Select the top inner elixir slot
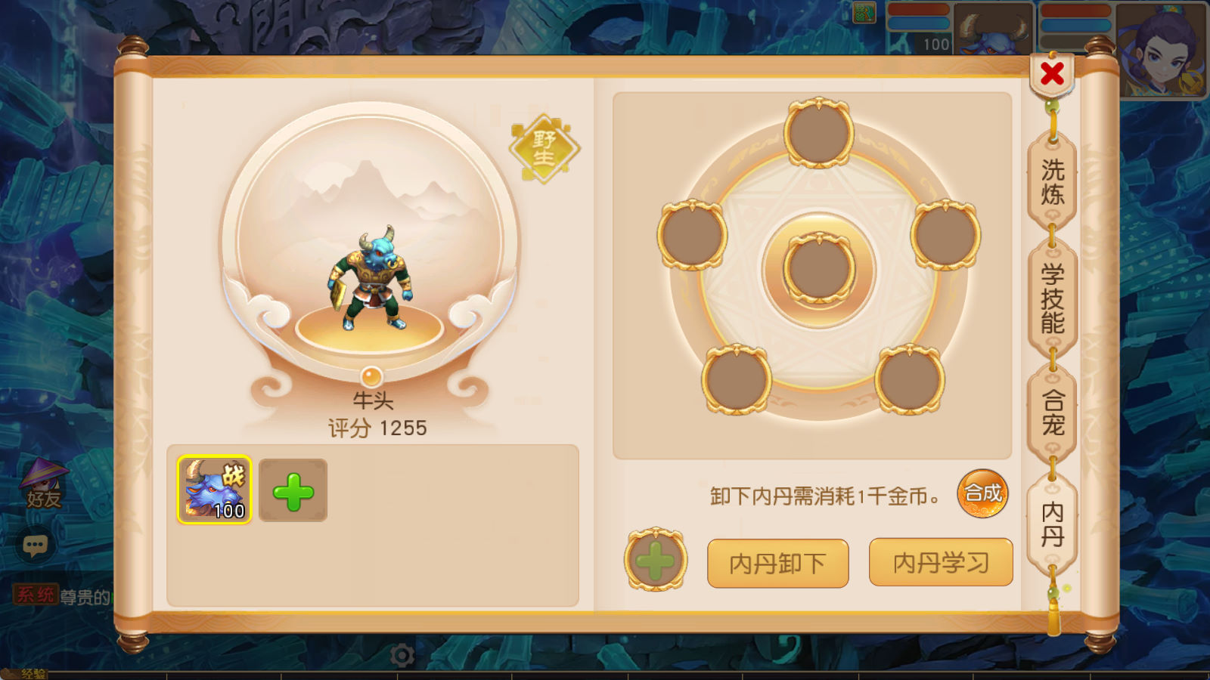Image resolution: width=1210 pixels, height=680 pixels. tap(818, 133)
